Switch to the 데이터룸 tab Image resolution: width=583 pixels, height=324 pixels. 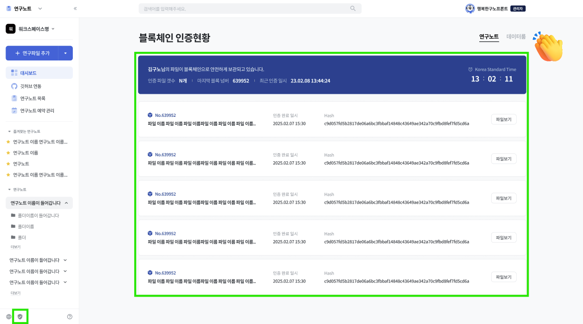[516, 36]
